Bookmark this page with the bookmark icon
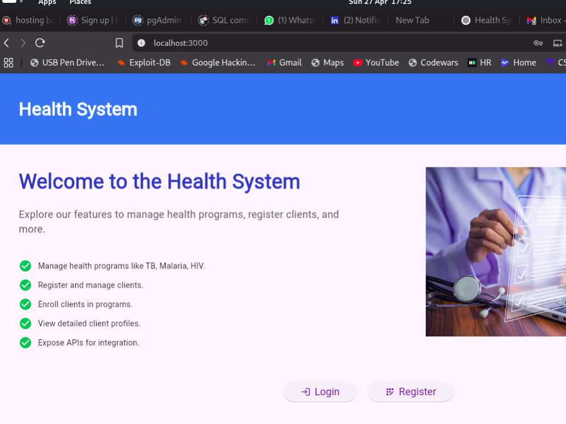The width and height of the screenshot is (566, 424). (x=119, y=43)
